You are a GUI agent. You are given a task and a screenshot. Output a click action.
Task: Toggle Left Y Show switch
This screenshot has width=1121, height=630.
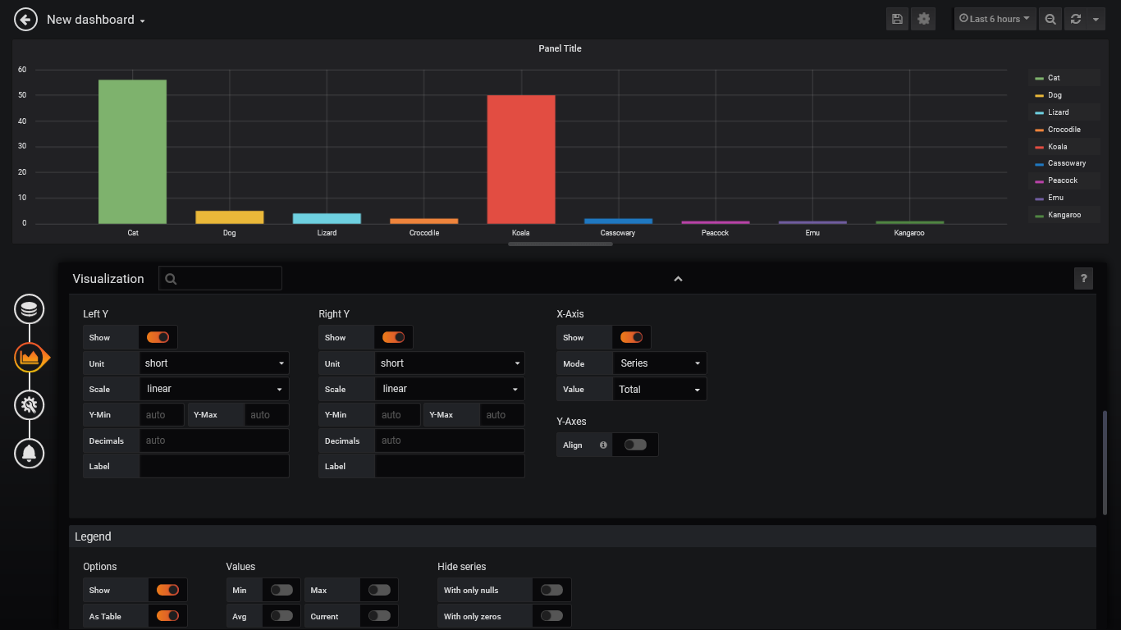pyautogui.click(x=158, y=337)
